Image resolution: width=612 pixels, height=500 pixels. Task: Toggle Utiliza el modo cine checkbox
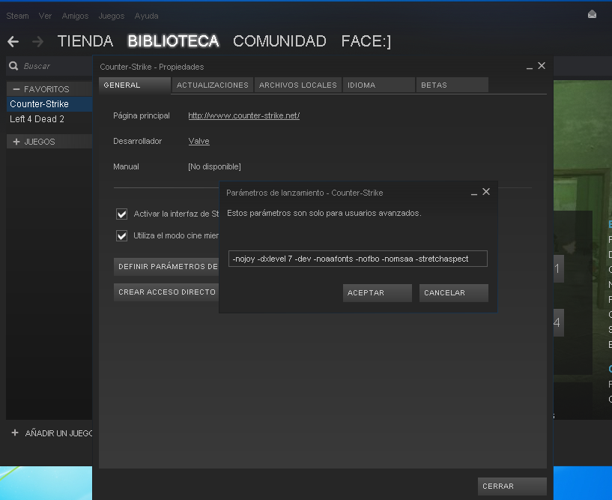coord(122,235)
